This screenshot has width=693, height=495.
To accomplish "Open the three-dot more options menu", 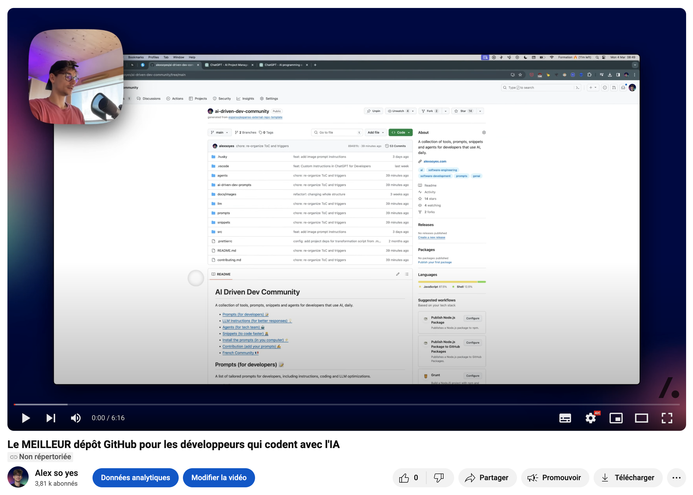I will 676,477.
